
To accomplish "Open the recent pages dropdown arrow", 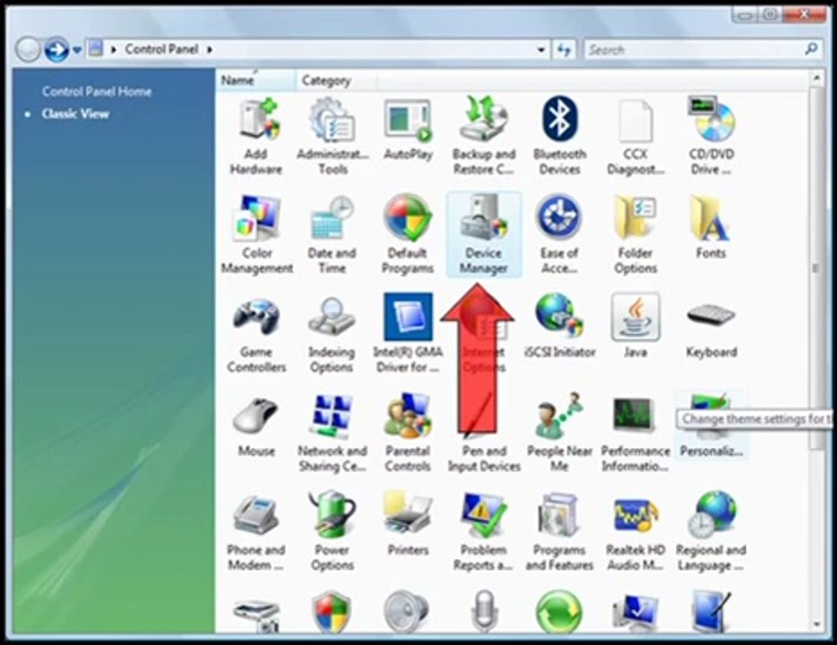I will [x=77, y=50].
